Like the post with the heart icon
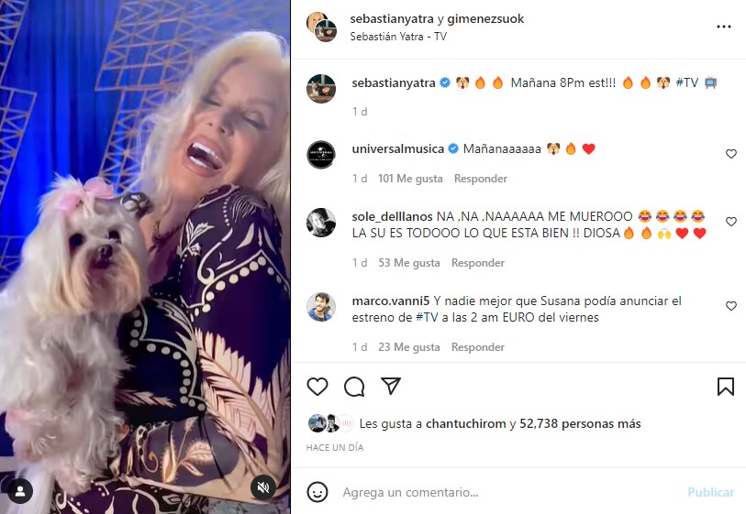The height and width of the screenshot is (514, 746). [x=317, y=387]
